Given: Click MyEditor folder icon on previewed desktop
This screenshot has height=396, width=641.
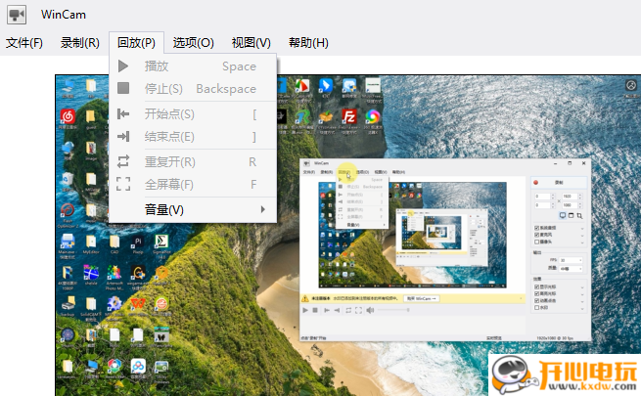Looking at the screenshot, I should (x=91, y=242).
